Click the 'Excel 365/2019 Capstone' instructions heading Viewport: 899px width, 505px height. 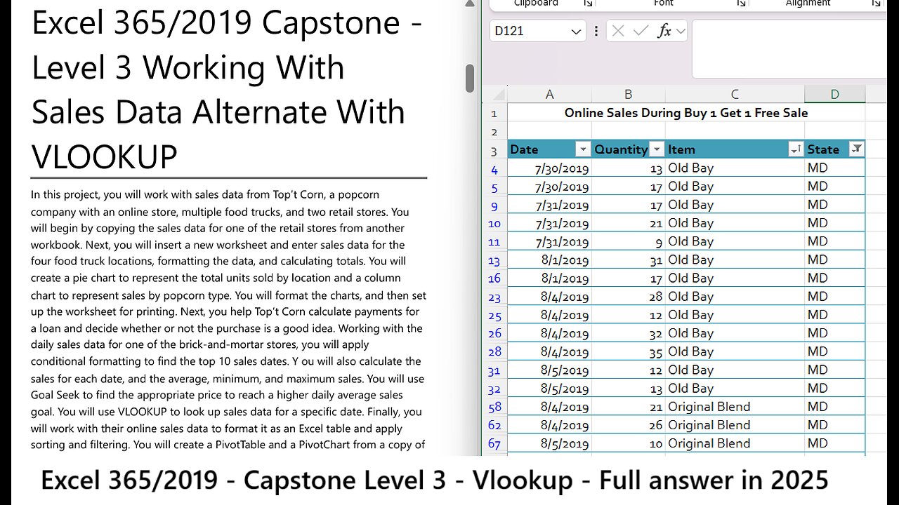pyautogui.click(x=227, y=90)
